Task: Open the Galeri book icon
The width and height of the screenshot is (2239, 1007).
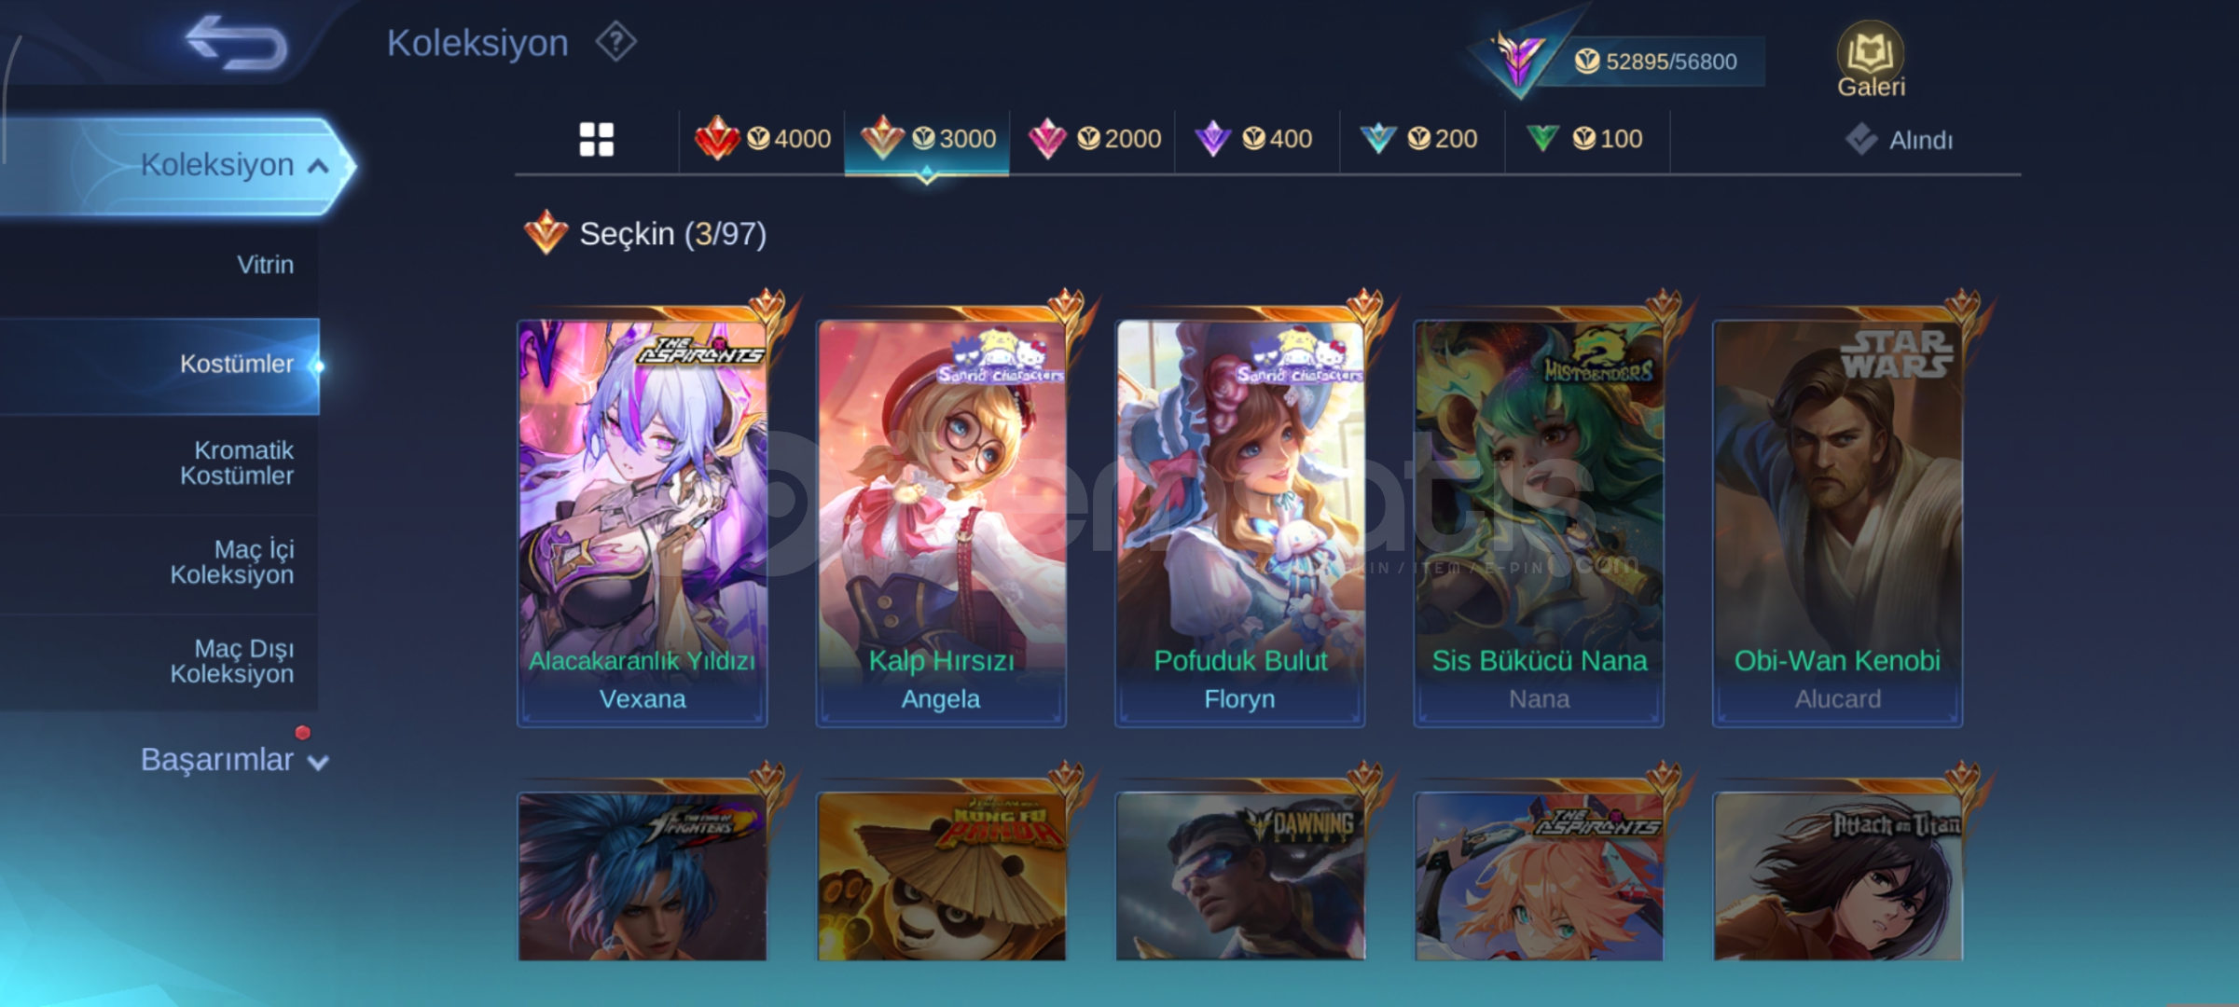Action: point(1871,60)
